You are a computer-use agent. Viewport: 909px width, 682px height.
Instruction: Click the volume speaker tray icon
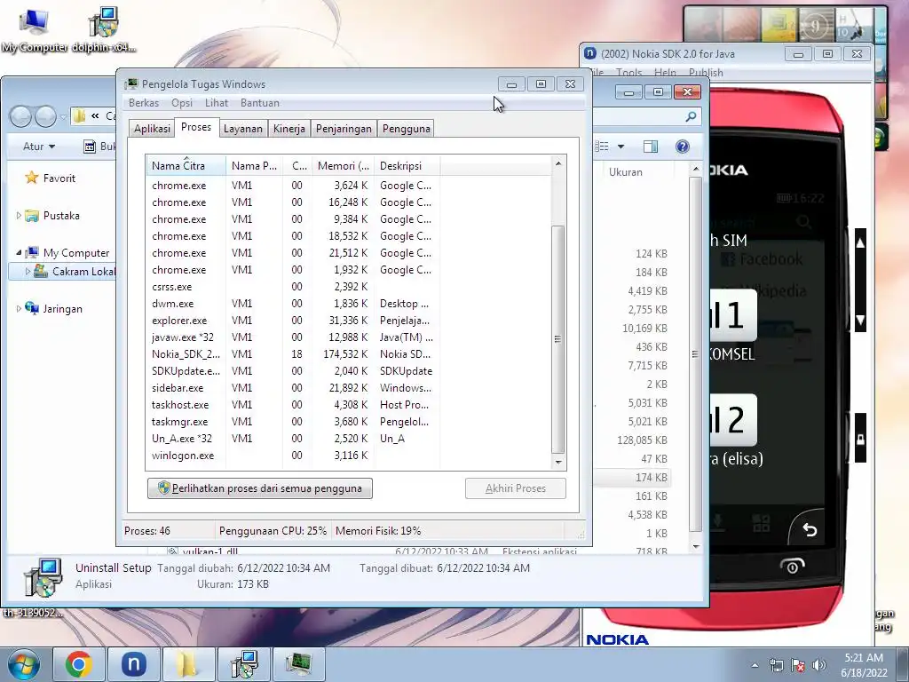click(819, 665)
